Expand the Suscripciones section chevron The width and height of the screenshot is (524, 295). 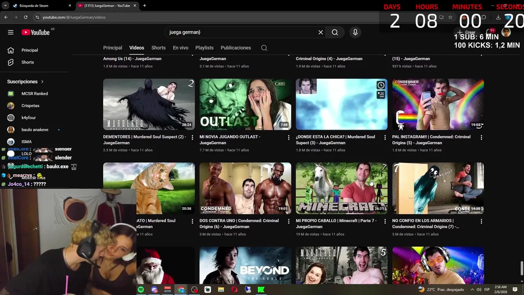[x=42, y=82]
